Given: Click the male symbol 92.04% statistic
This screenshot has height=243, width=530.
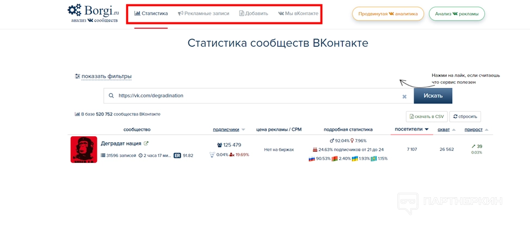Looking at the screenshot, I should [339, 141].
